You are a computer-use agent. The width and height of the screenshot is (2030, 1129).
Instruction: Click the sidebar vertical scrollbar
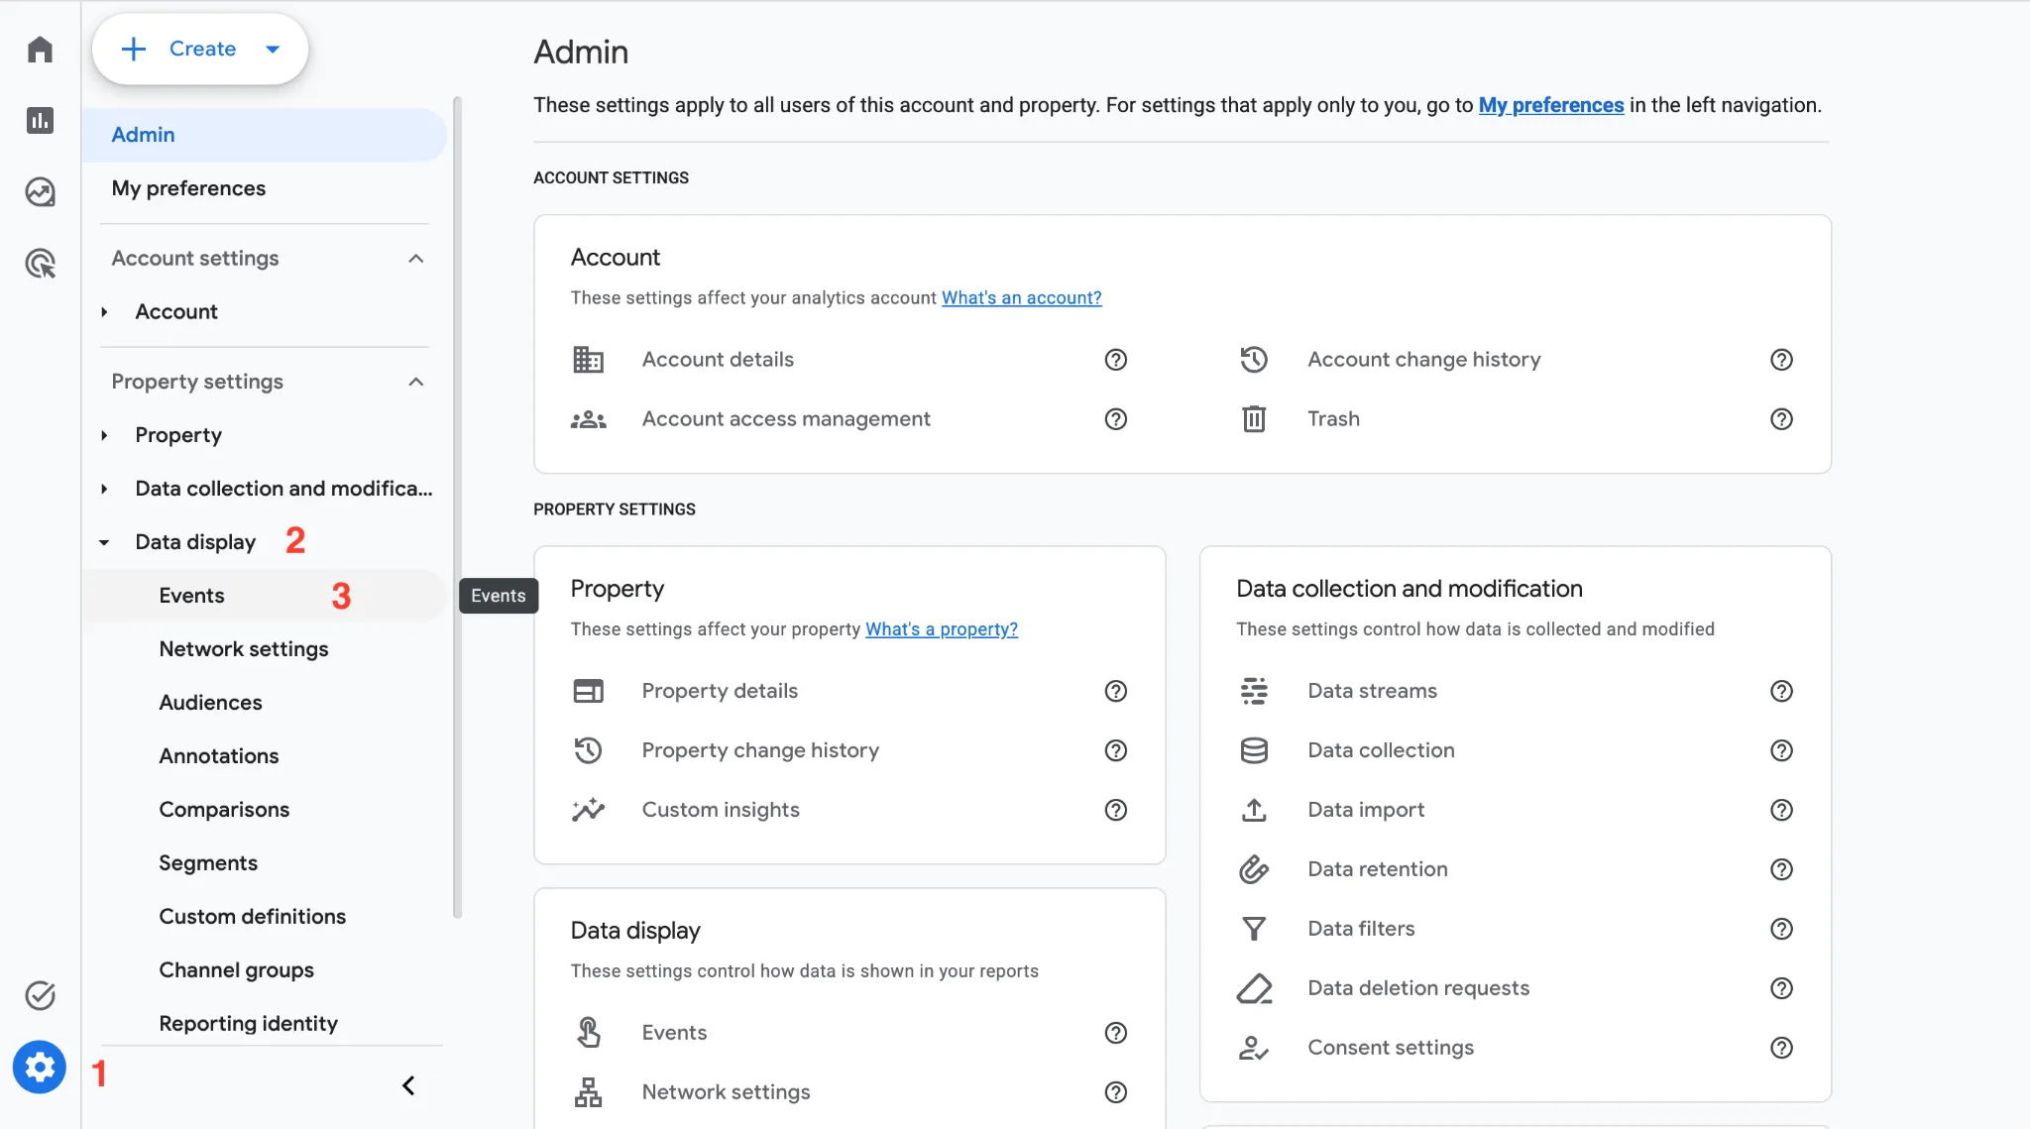click(x=457, y=507)
